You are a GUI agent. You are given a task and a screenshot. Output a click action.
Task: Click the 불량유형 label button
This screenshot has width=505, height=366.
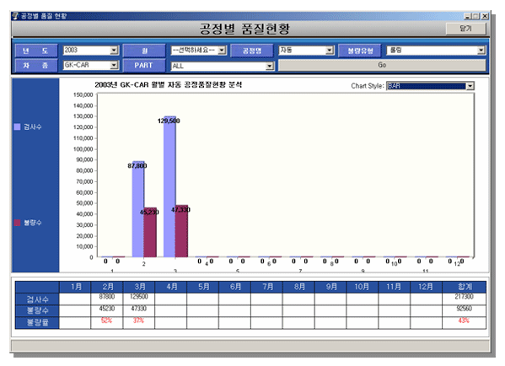tap(360, 51)
